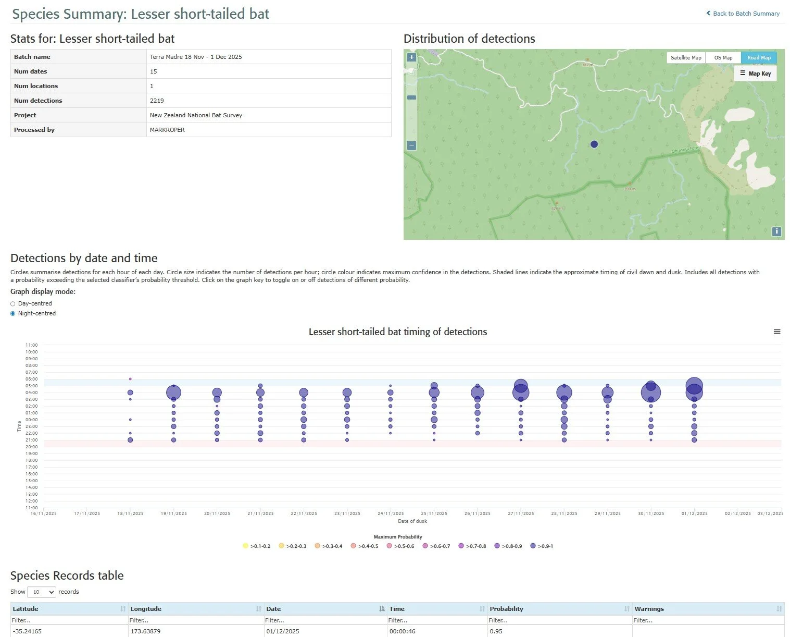Click the 05:00 detection bubble on 01/12/2025
The width and height of the screenshot is (790, 637).
coord(694,386)
